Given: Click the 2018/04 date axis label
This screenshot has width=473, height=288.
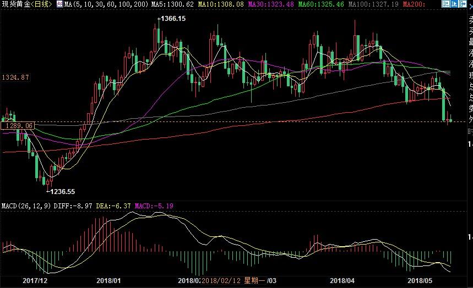Looking at the screenshot, I should [x=342, y=280].
